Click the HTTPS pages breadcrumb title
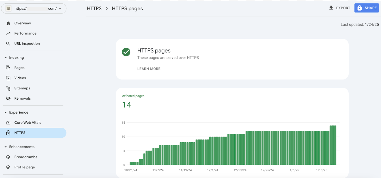Image resolution: width=381 pixels, height=178 pixels. point(127,8)
